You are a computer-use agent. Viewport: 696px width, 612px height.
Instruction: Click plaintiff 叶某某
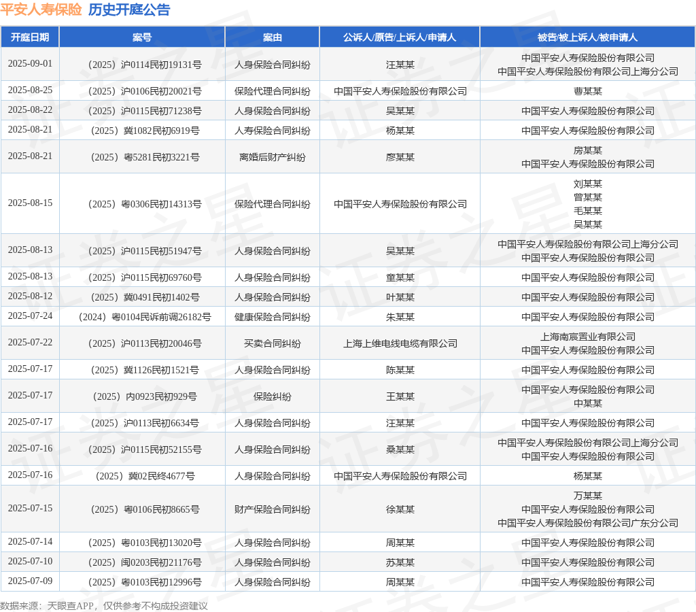pyautogui.click(x=400, y=298)
